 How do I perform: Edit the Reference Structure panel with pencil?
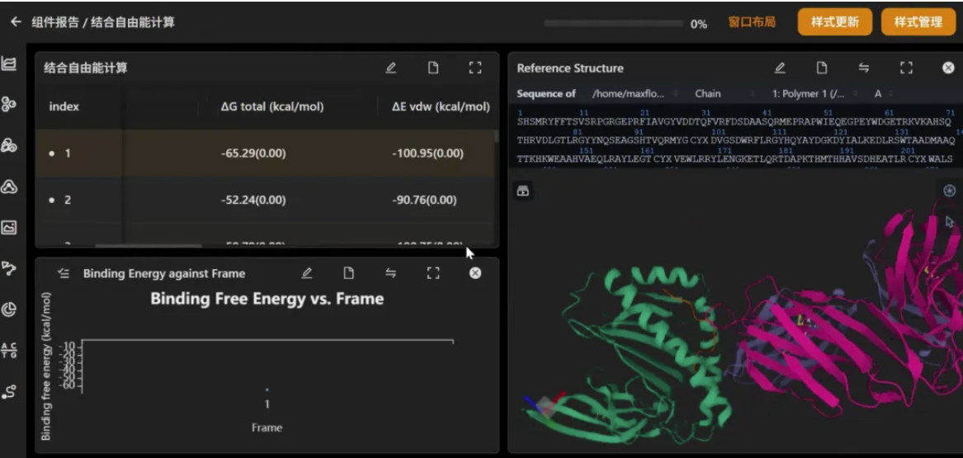(x=780, y=68)
